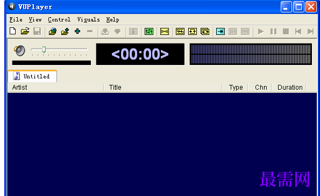The image size is (320, 196).
Task: Click the grayed Play triangle button
Action: 261,32
